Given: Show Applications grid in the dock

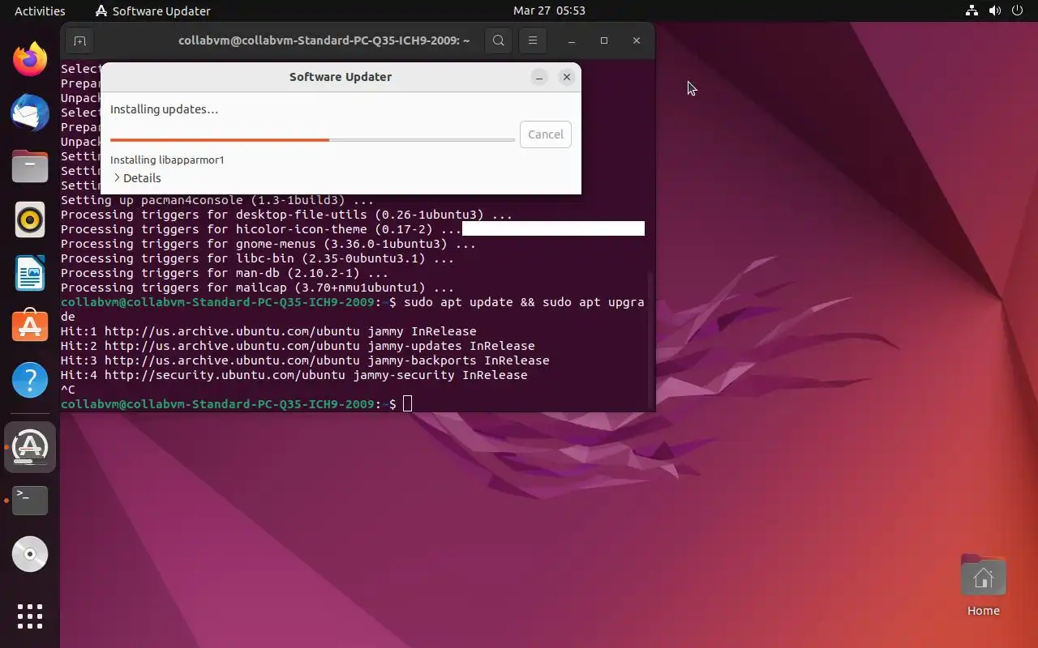Looking at the screenshot, I should [30, 616].
